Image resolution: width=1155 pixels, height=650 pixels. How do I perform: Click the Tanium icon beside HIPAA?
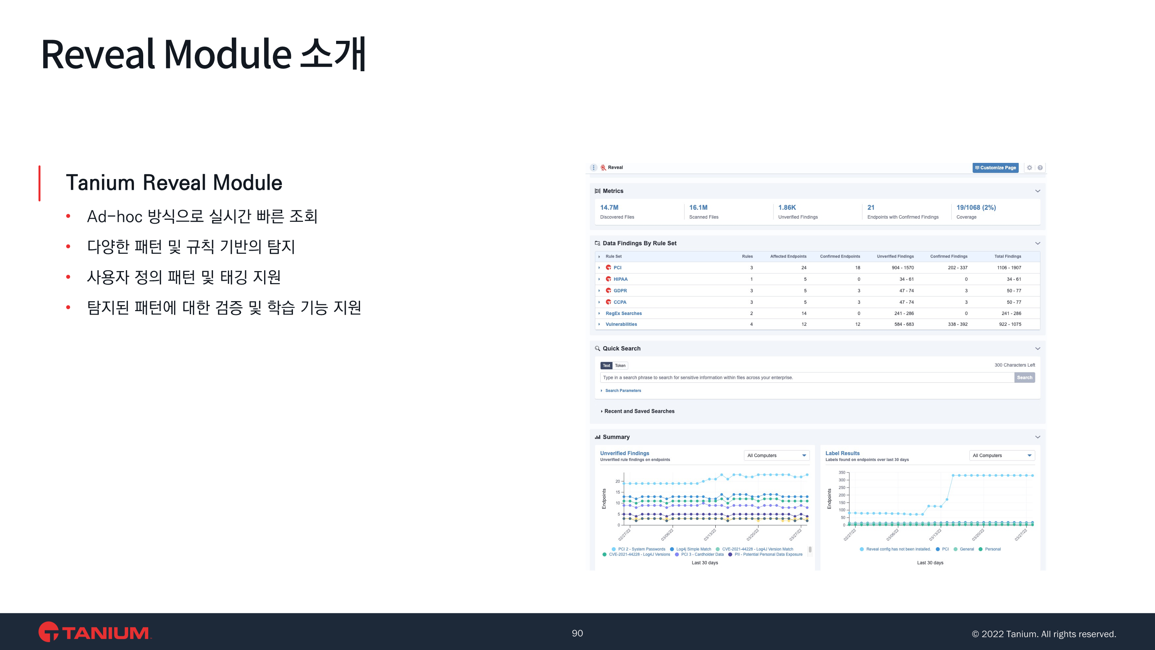pos(608,279)
